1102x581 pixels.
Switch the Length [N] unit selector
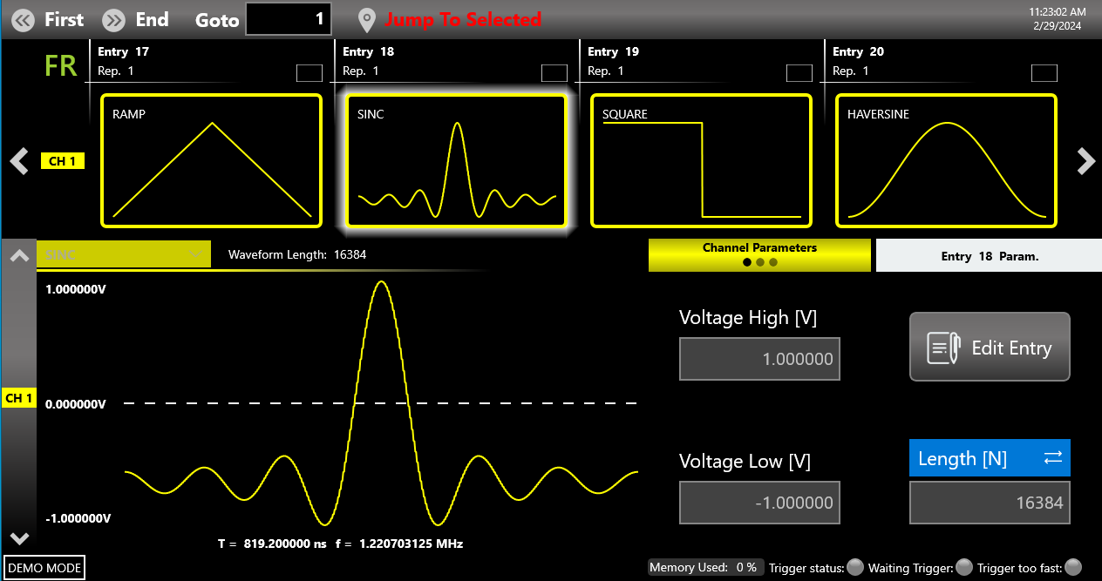pyautogui.click(x=990, y=458)
